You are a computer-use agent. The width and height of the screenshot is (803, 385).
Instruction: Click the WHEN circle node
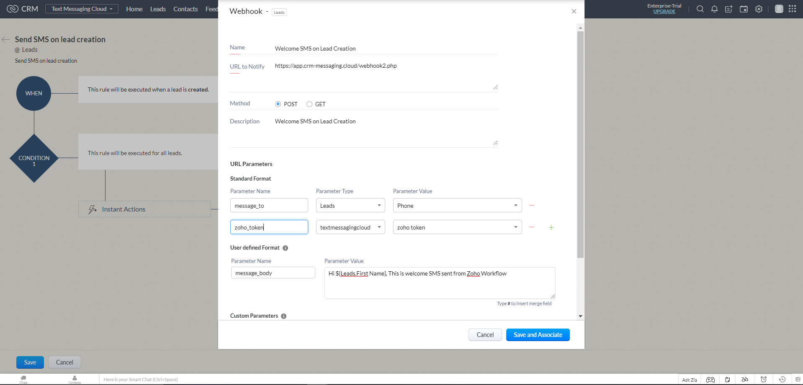click(x=34, y=93)
